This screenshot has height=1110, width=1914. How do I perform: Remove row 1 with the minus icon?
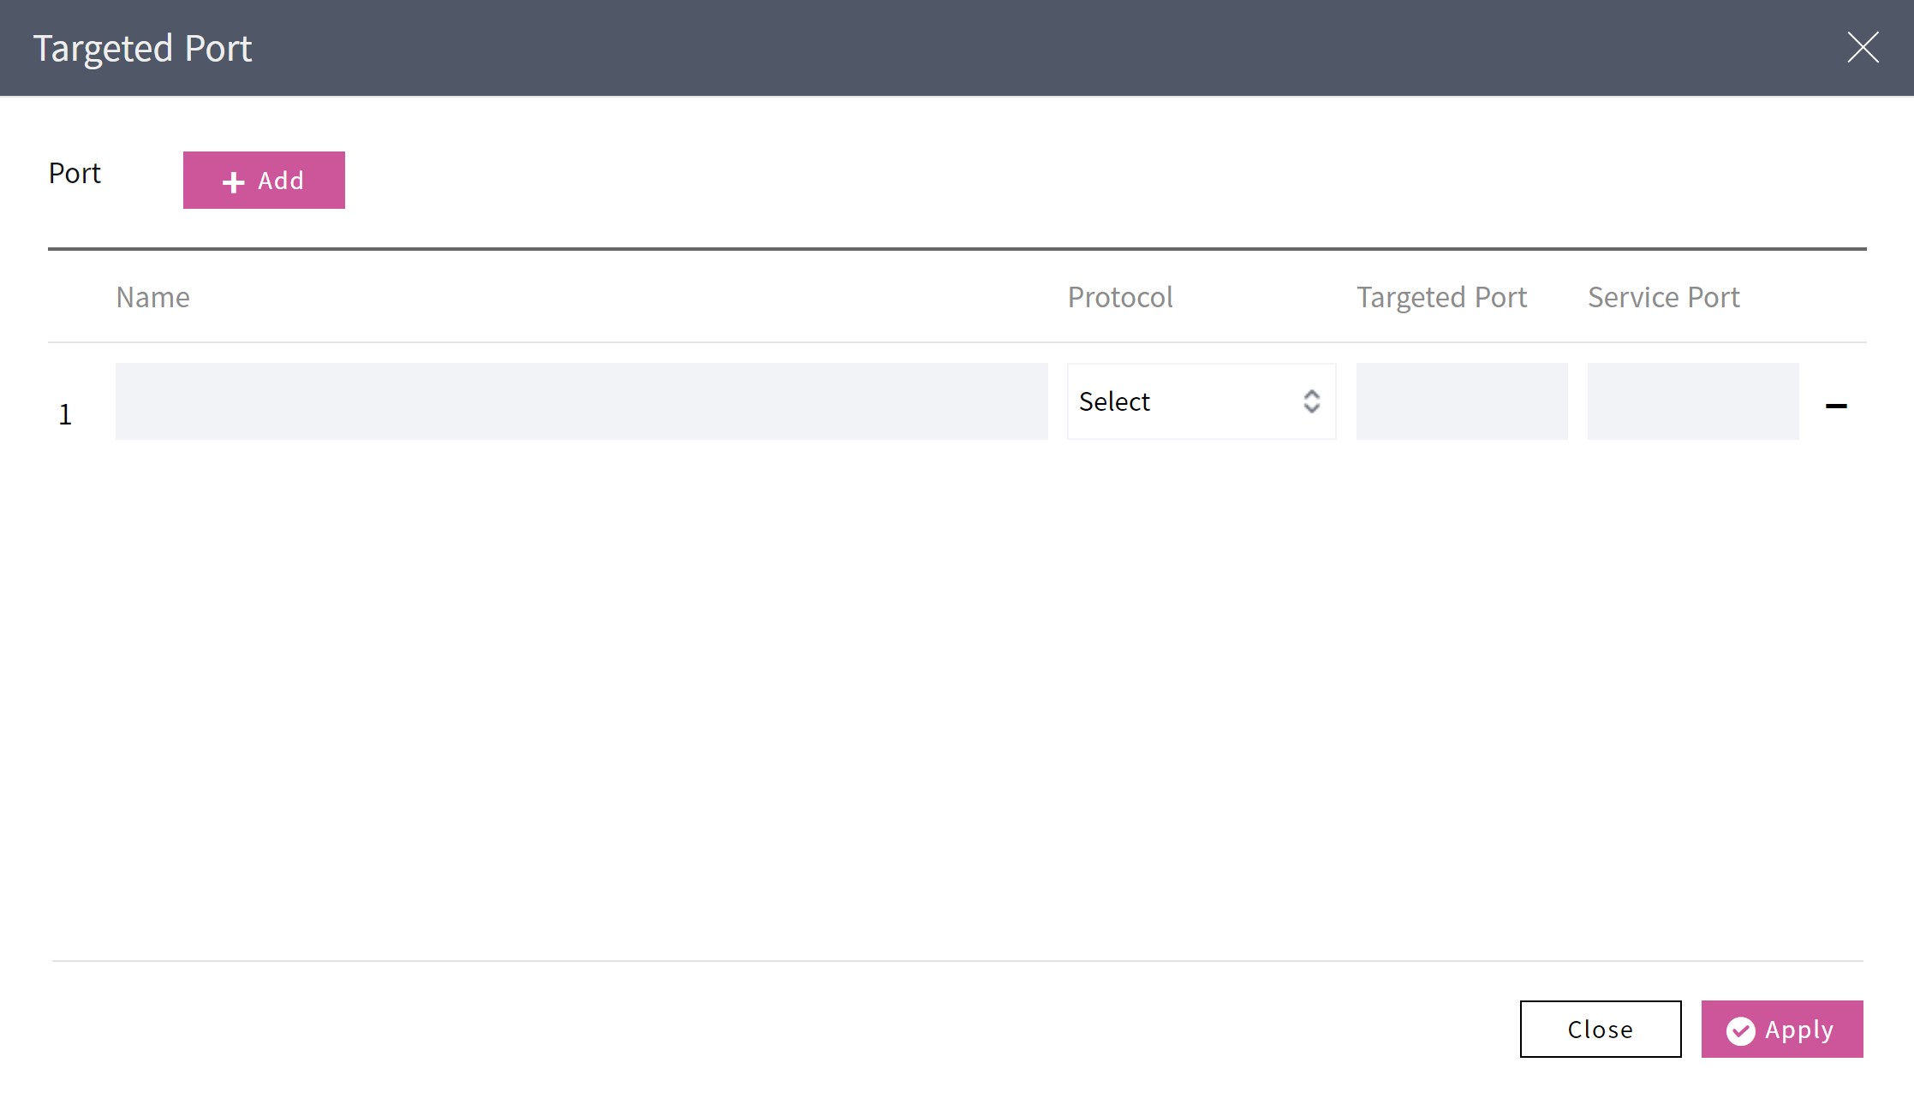(1836, 406)
